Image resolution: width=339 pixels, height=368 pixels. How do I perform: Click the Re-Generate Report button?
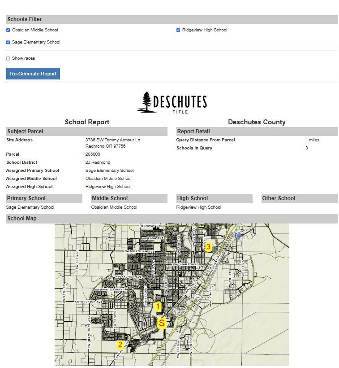coord(33,74)
